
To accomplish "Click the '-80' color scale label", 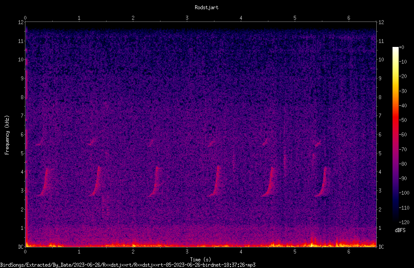I will (403, 164).
